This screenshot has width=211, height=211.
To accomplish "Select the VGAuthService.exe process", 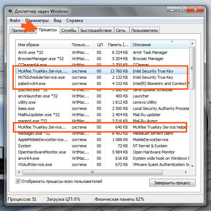I will pyautogui.click(x=102, y=164).
